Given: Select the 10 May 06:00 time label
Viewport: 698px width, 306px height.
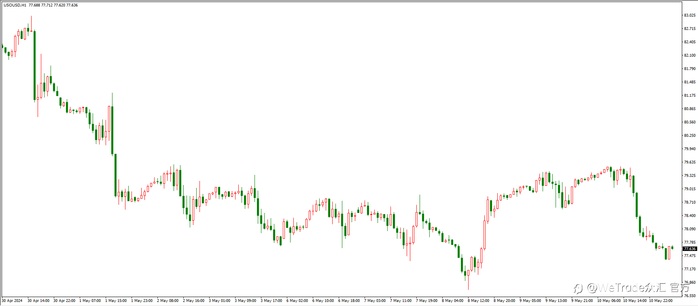Looking at the screenshot, I should coord(609,301).
